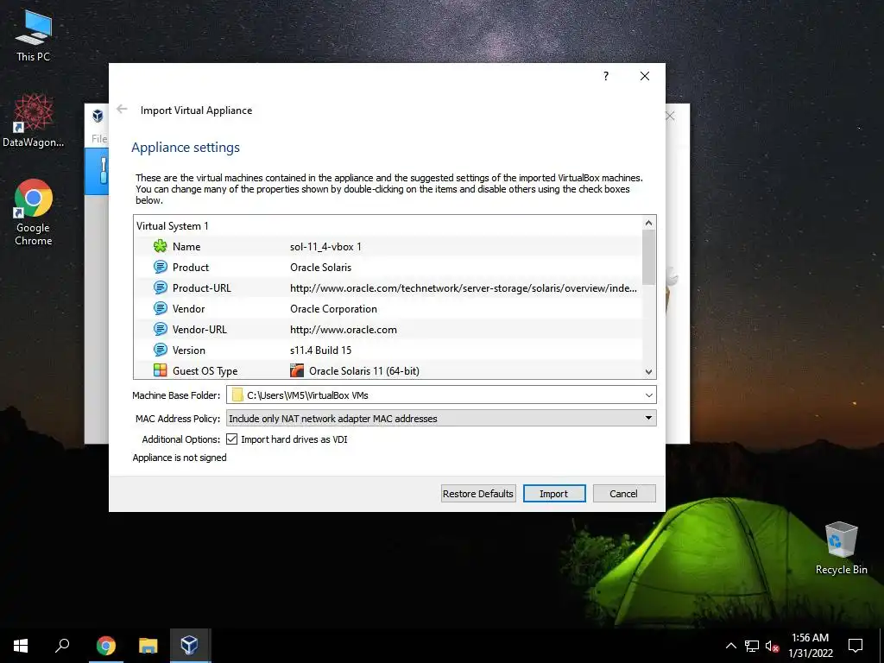Open the Machine Base Folder dropdown
Screen dimensions: 884x663
[649, 395]
